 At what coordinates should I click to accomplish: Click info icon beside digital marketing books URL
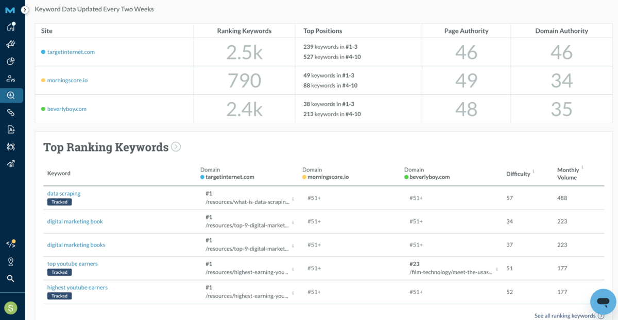coord(293,246)
